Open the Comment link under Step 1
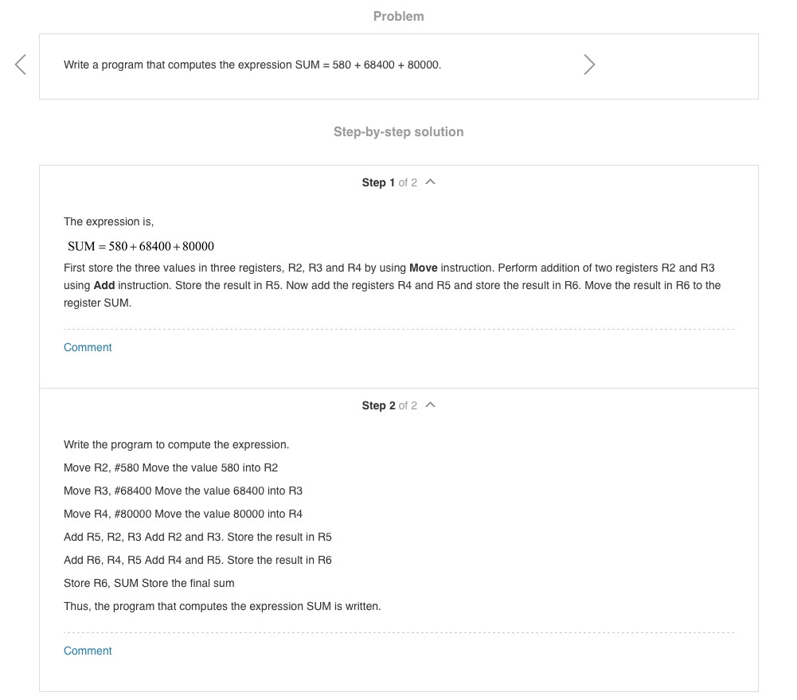The height and width of the screenshot is (700, 797). tap(88, 347)
